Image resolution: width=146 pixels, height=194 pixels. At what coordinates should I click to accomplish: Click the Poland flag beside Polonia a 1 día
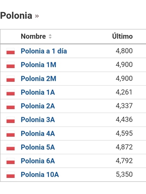tap(10, 51)
